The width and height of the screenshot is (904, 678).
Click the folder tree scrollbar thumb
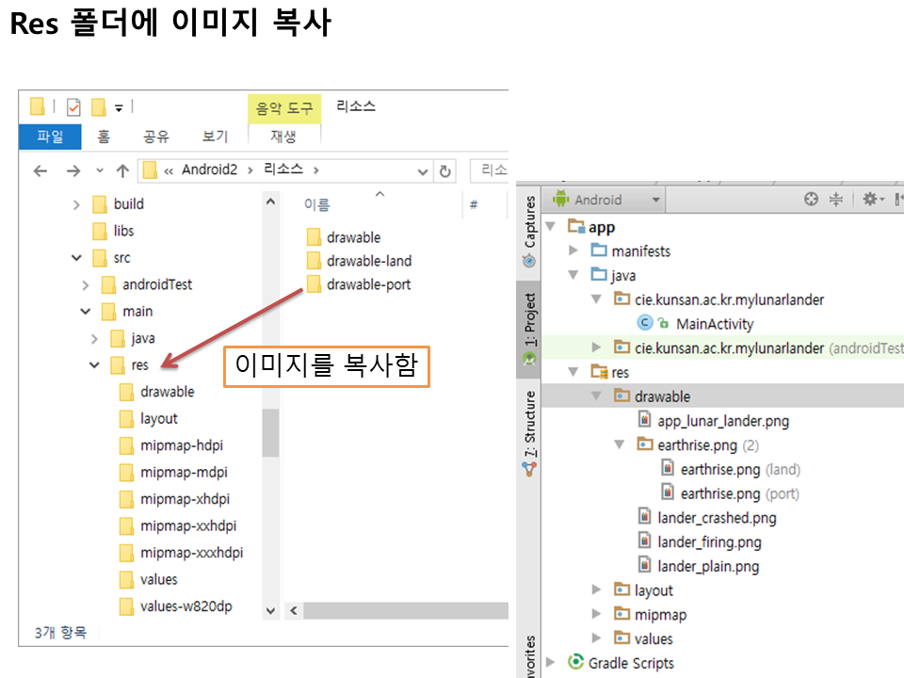point(271,431)
